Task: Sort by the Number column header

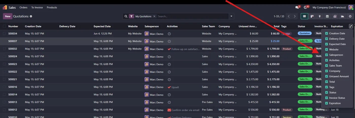Action: point(13,26)
